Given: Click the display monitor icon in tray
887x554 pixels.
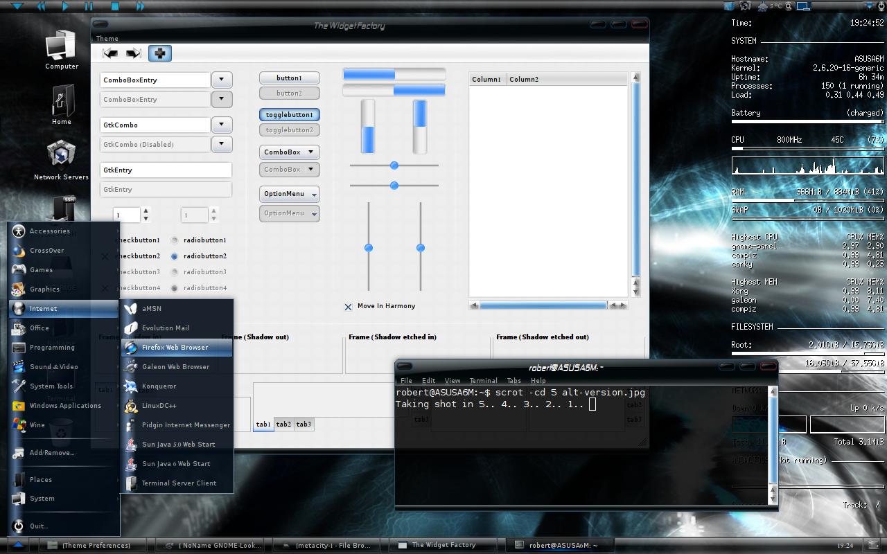Looking at the screenshot, I should tap(803, 6).
